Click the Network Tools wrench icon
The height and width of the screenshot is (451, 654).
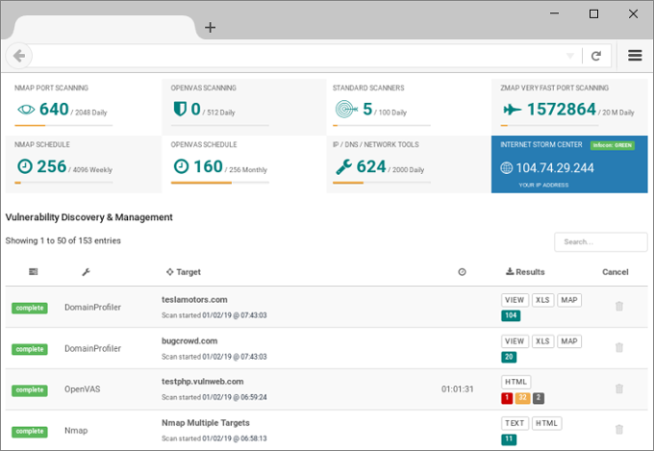point(344,167)
